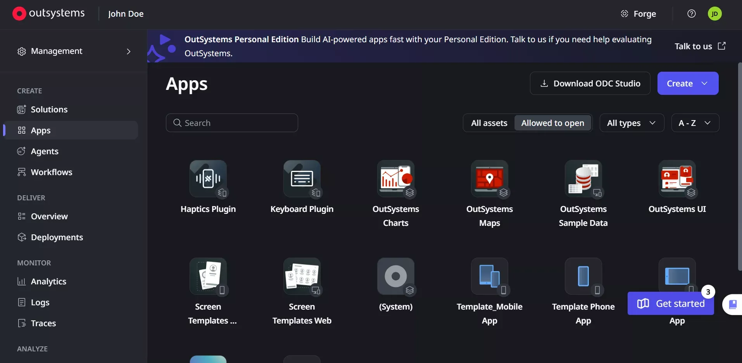Open the Screen Templates Web app icon
Viewport: 742px width, 363px height.
(302, 276)
